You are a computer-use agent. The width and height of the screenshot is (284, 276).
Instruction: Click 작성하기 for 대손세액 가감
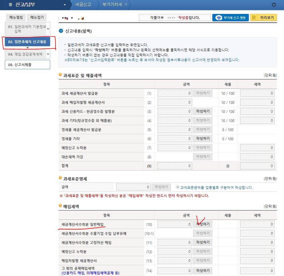(203, 157)
